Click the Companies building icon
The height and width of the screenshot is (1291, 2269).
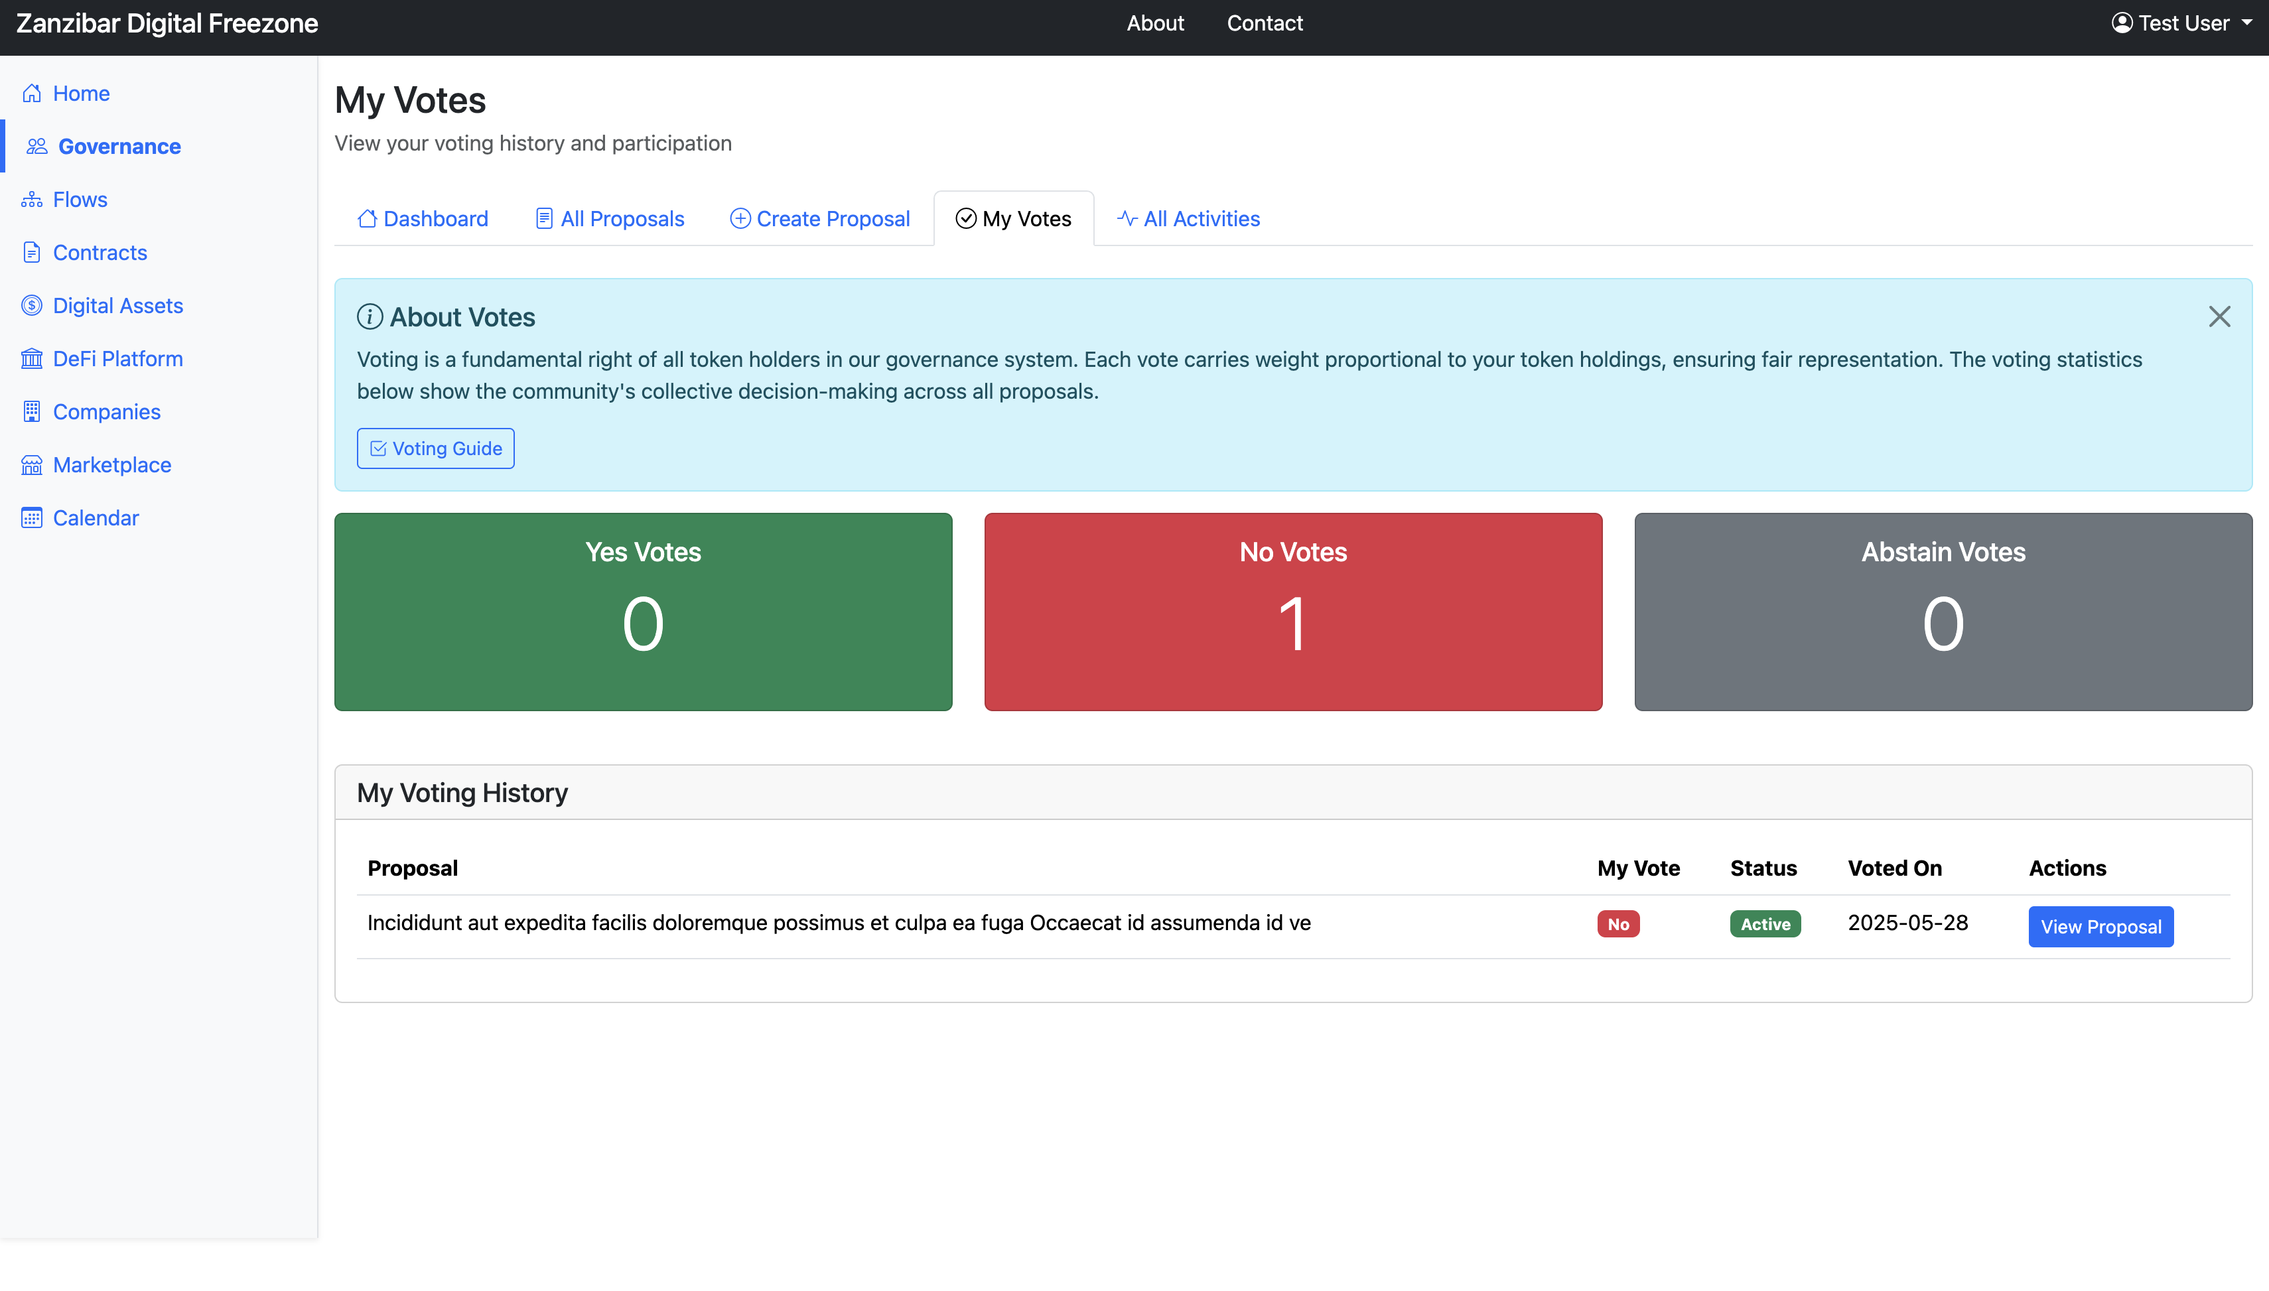(x=32, y=411)
